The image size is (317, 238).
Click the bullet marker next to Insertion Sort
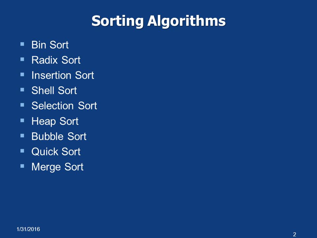point(22,74)
